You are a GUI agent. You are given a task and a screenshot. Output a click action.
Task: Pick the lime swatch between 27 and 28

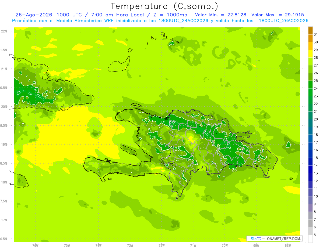[310, 62]
